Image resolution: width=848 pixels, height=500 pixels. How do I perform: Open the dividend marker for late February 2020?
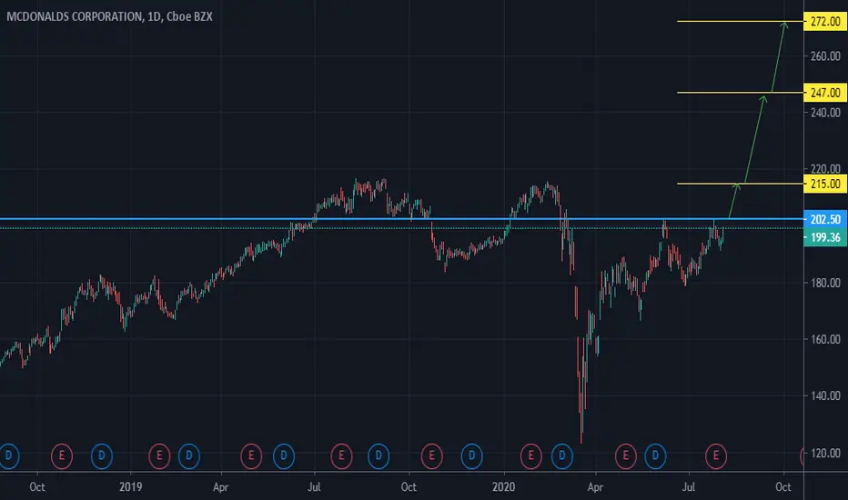click(x=562, y=456)
